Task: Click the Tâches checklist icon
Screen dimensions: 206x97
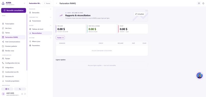Action: [x=3, y=33]
